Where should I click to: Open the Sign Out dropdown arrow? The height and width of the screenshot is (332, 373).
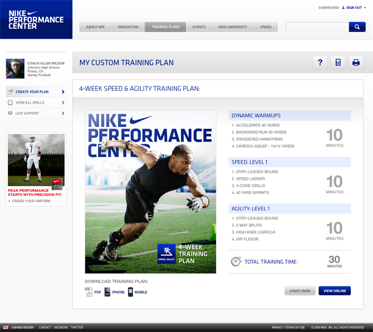click(x=365, y=8)
